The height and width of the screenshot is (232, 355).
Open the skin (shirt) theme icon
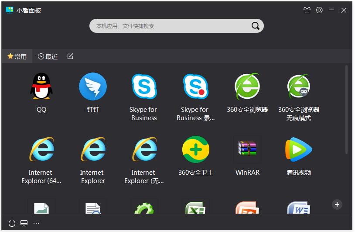tap(307, 10)
